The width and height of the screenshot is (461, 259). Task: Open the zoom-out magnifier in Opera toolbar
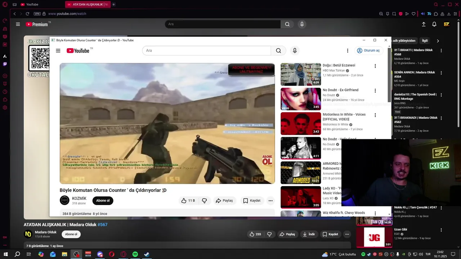point(381,14)
